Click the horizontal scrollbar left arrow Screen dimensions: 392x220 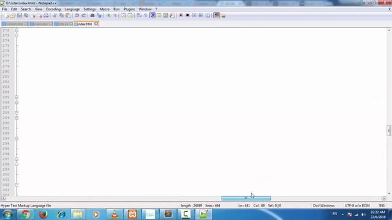click(4, 198)
